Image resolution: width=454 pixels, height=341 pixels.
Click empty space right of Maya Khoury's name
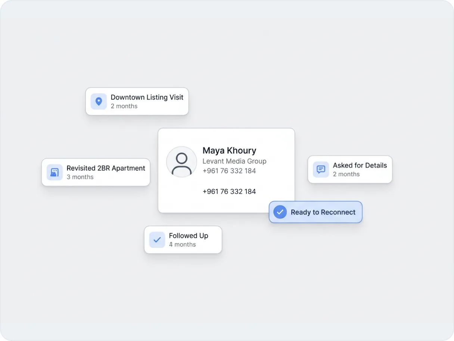click(x=276, y=150)
